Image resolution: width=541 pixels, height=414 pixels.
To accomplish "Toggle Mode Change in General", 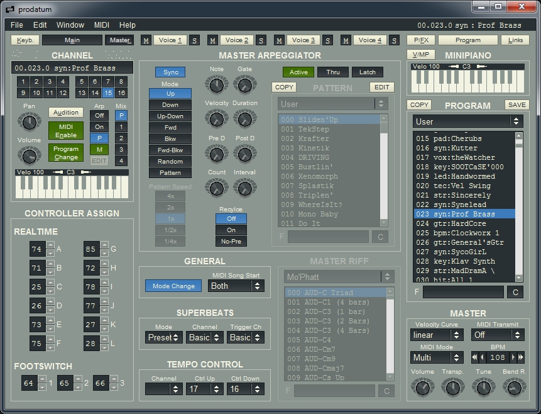I will [173, 286].
